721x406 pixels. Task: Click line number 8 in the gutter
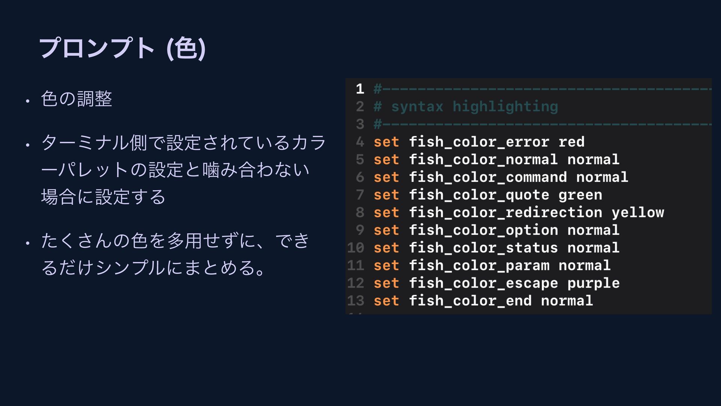[x=360, y=213]
